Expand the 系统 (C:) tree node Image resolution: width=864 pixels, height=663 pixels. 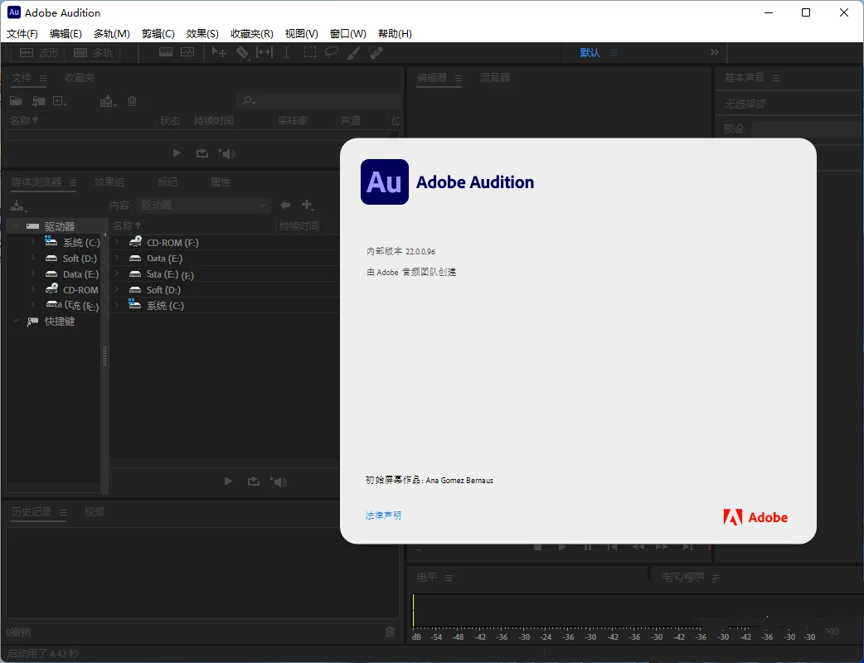point(32,242)
